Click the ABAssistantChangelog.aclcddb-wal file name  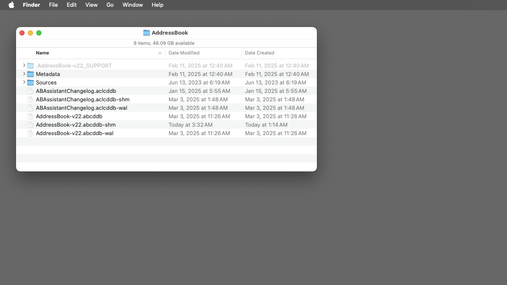tap(82, 108)
